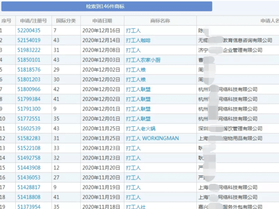279x209 pixels.
Task: Select date cell 2020年12月16日
Action: click(101, 31)
